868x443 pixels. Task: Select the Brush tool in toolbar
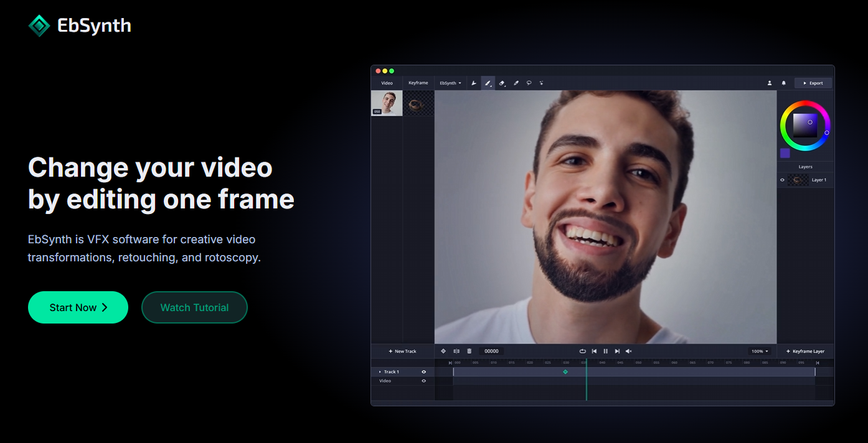pos(488,83)
